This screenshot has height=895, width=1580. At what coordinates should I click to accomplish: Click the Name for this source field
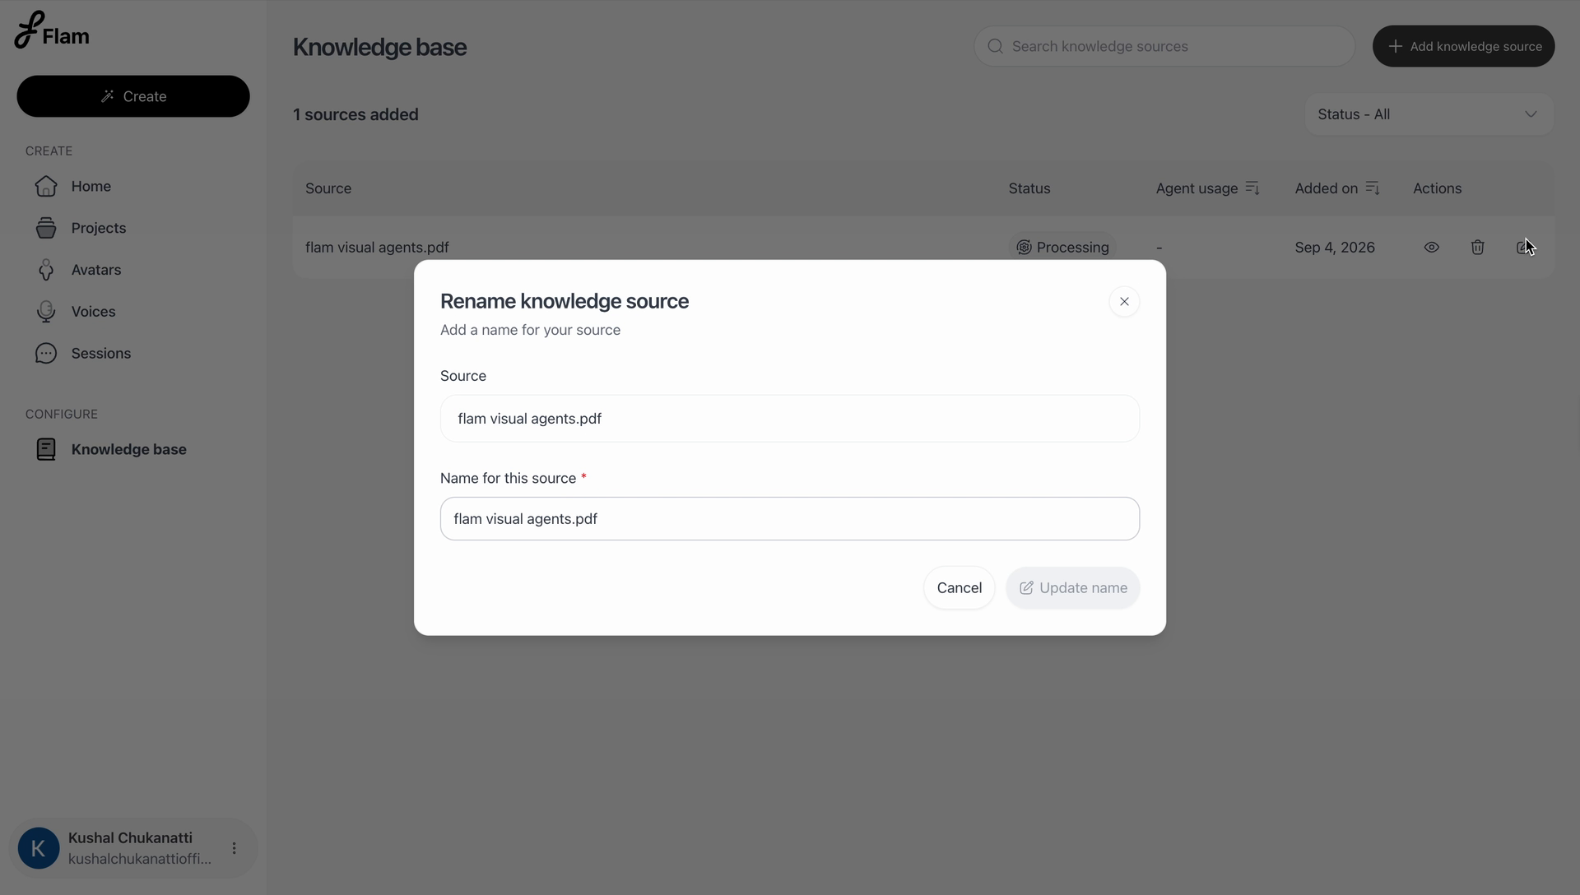789,519
